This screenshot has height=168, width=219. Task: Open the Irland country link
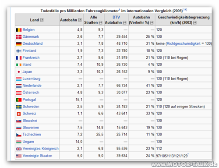27,64
